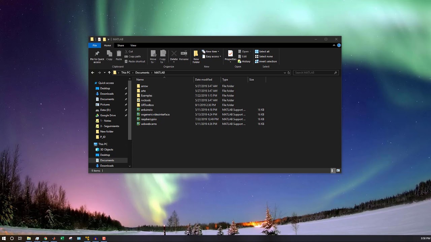
Task: Click the Paste ribbon icon
Action: [x=119, y=53]
